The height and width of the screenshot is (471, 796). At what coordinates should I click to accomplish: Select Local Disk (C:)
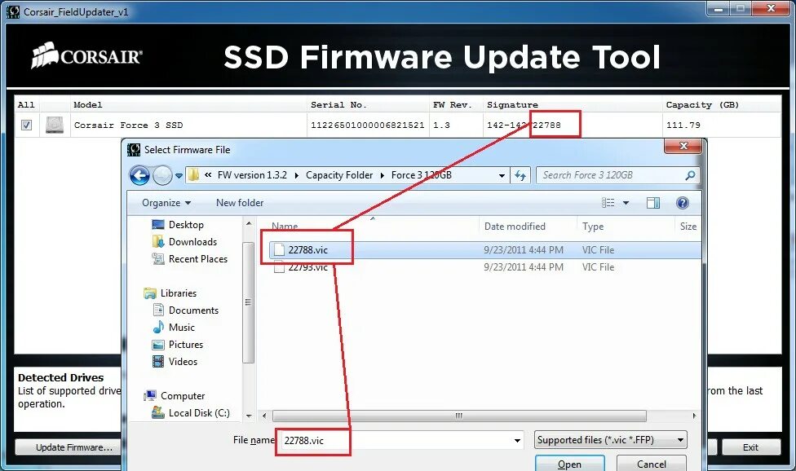199,413
